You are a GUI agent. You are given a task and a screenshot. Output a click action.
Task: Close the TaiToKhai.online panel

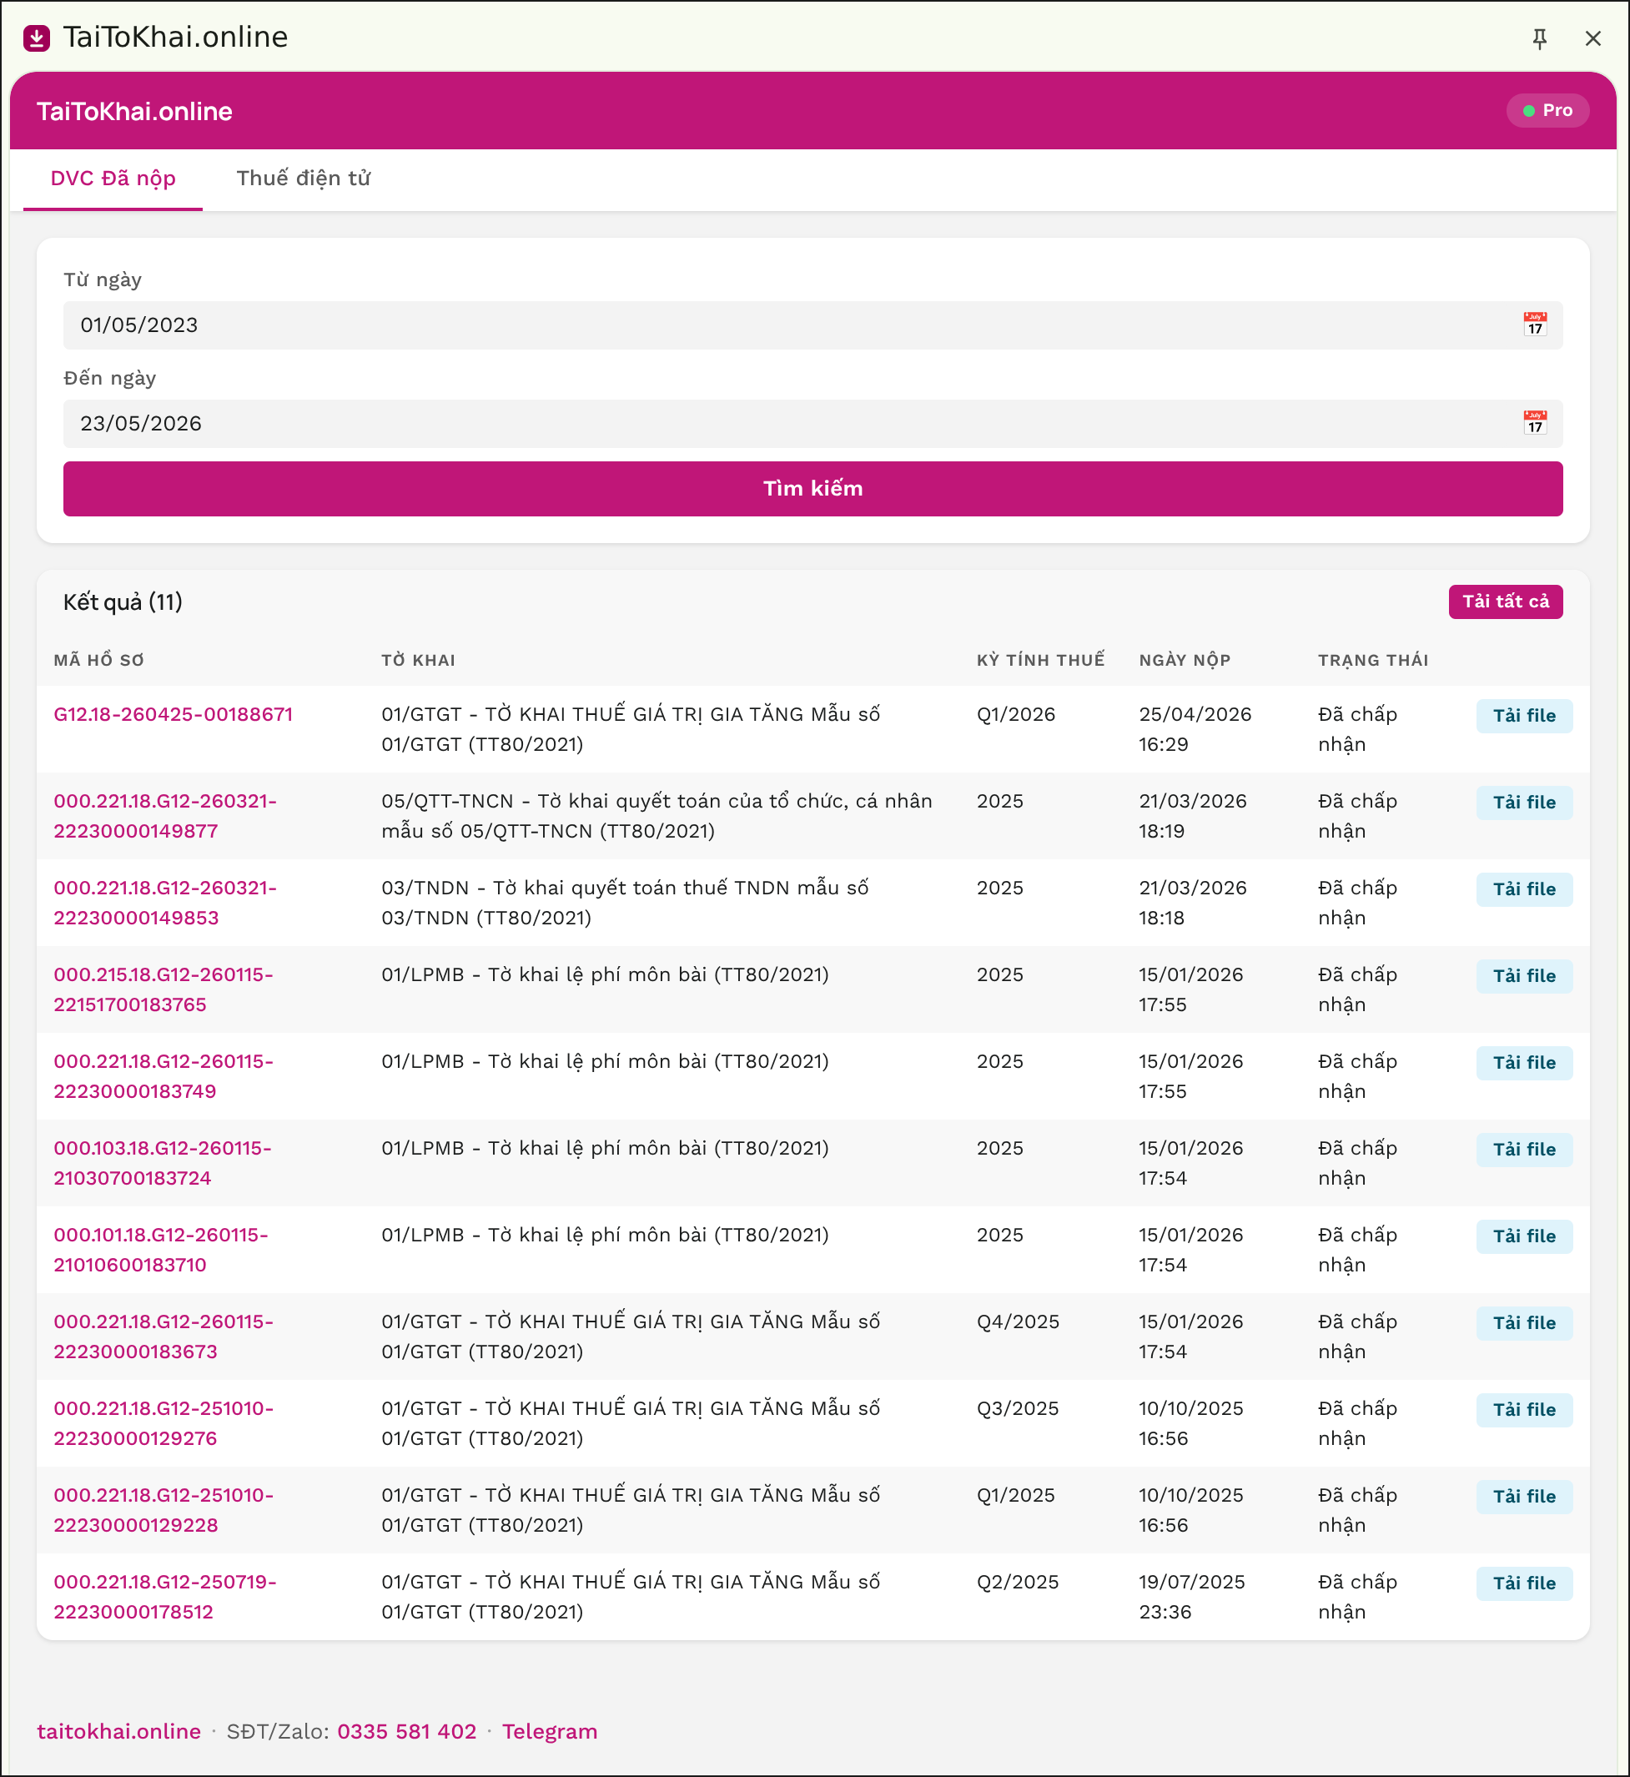pyautogui.click(x=1592, y=38)
